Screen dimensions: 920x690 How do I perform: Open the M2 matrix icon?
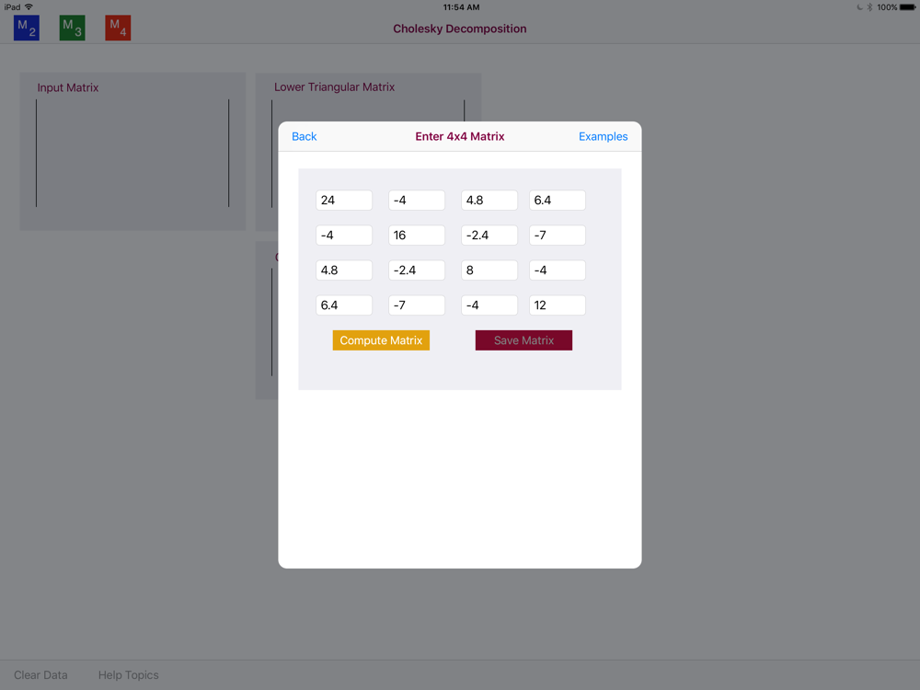[x=27, y=28]
